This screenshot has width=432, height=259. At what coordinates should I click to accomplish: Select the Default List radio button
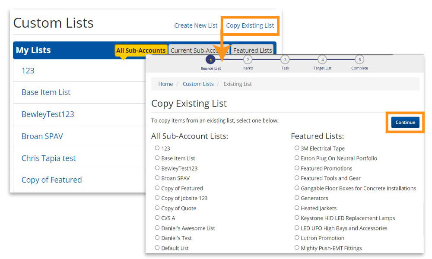(157, 248)
